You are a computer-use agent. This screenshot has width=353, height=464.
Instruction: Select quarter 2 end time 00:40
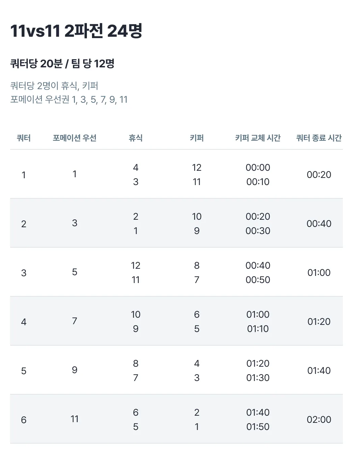click(319, 223)
